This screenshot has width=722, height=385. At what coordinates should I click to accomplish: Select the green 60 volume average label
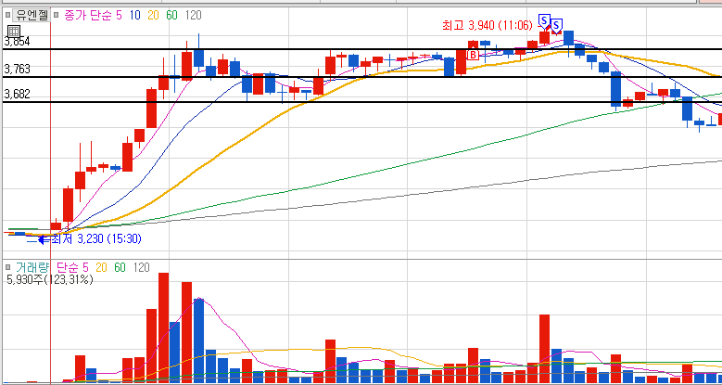pyautogui.click(x=120, y=267)
